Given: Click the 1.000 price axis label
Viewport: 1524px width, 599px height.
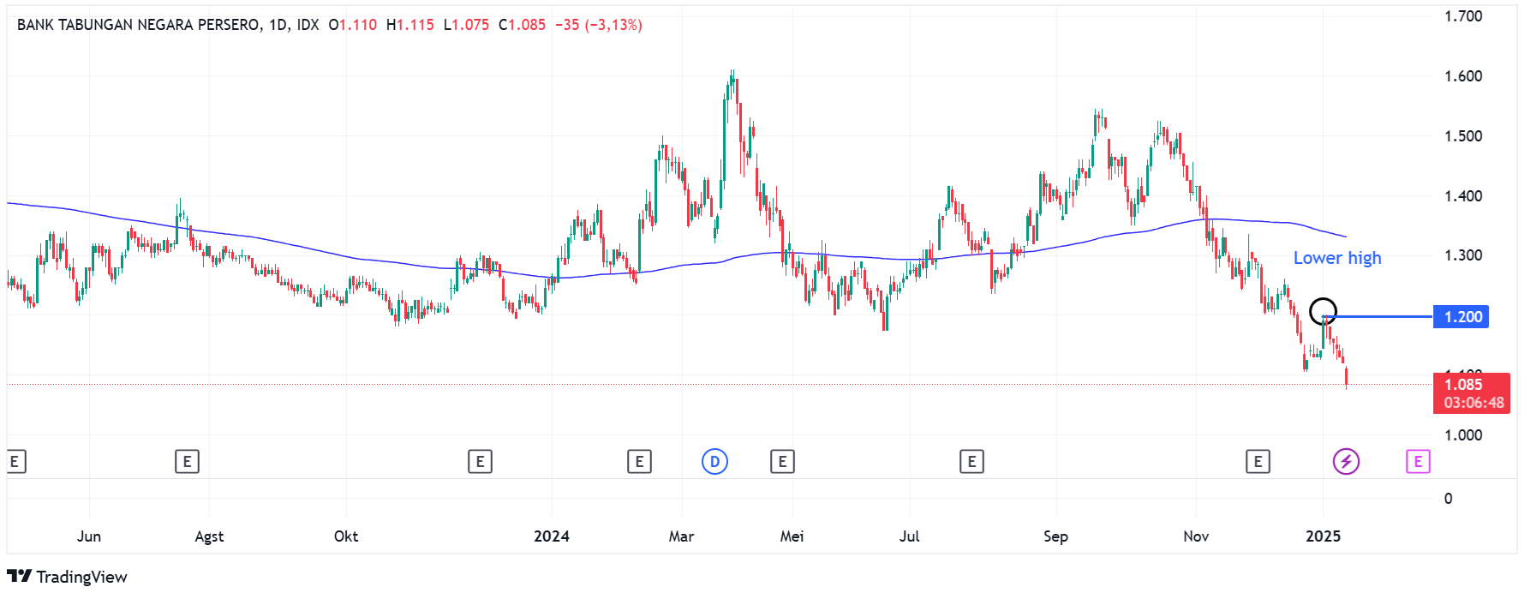Looking at the screenshot, I should pyautogui.click(x=1463, y=435).
